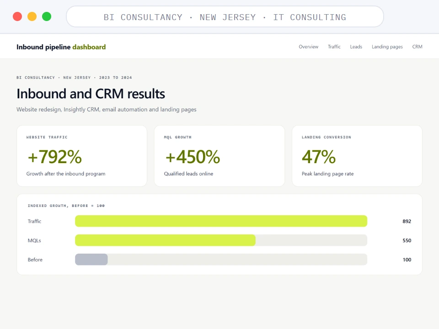Click the 'Before' row label
Viewport: 439px width, 329px height.
tap(35, 260)
